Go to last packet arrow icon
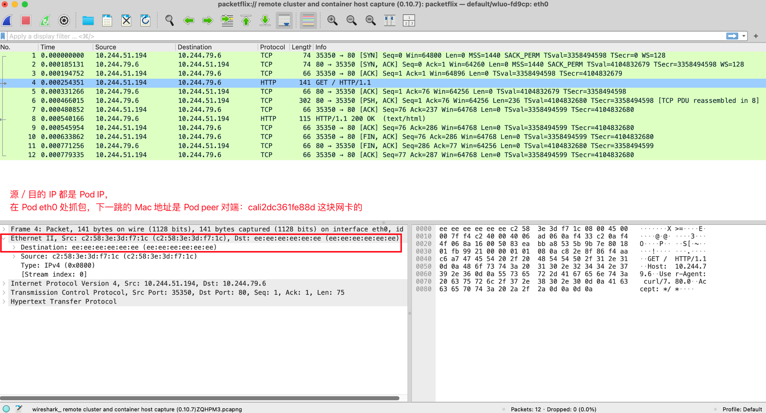 pyautogui.click(x=265, y=21)
